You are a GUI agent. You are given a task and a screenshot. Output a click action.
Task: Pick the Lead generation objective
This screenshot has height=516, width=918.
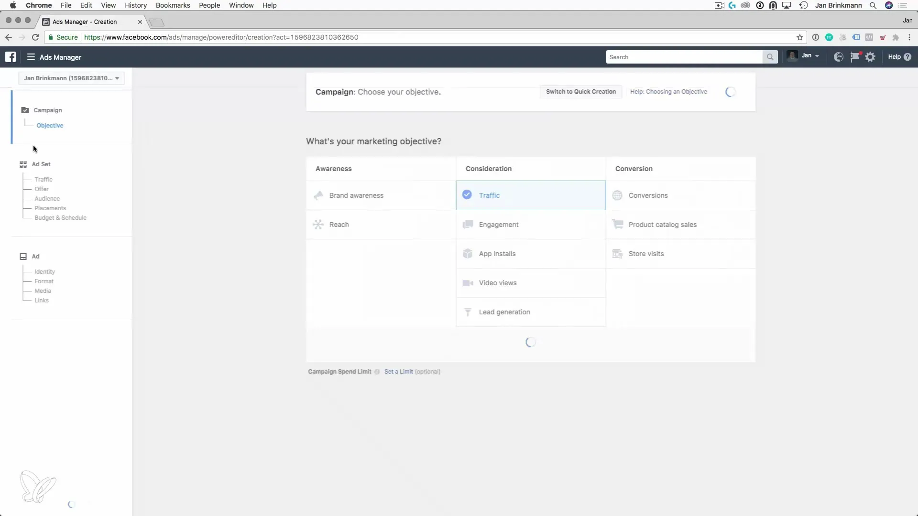(x=531, y=312)
